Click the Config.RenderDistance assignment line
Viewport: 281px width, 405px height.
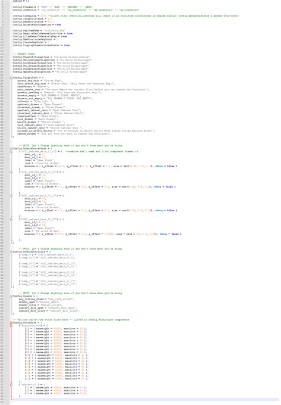[x=33, y=22]
